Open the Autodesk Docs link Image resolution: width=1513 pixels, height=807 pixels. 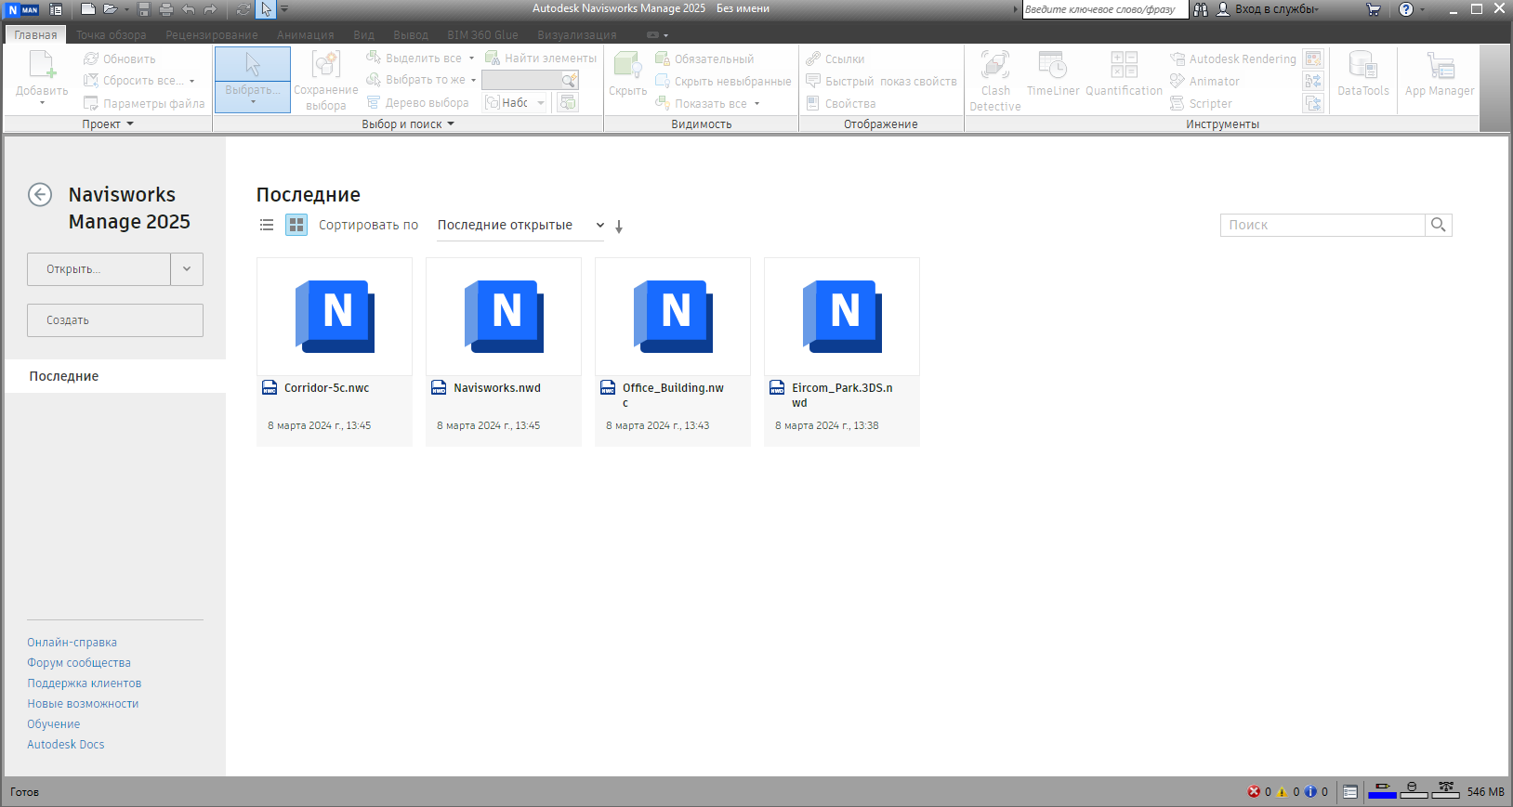point(66,745)
